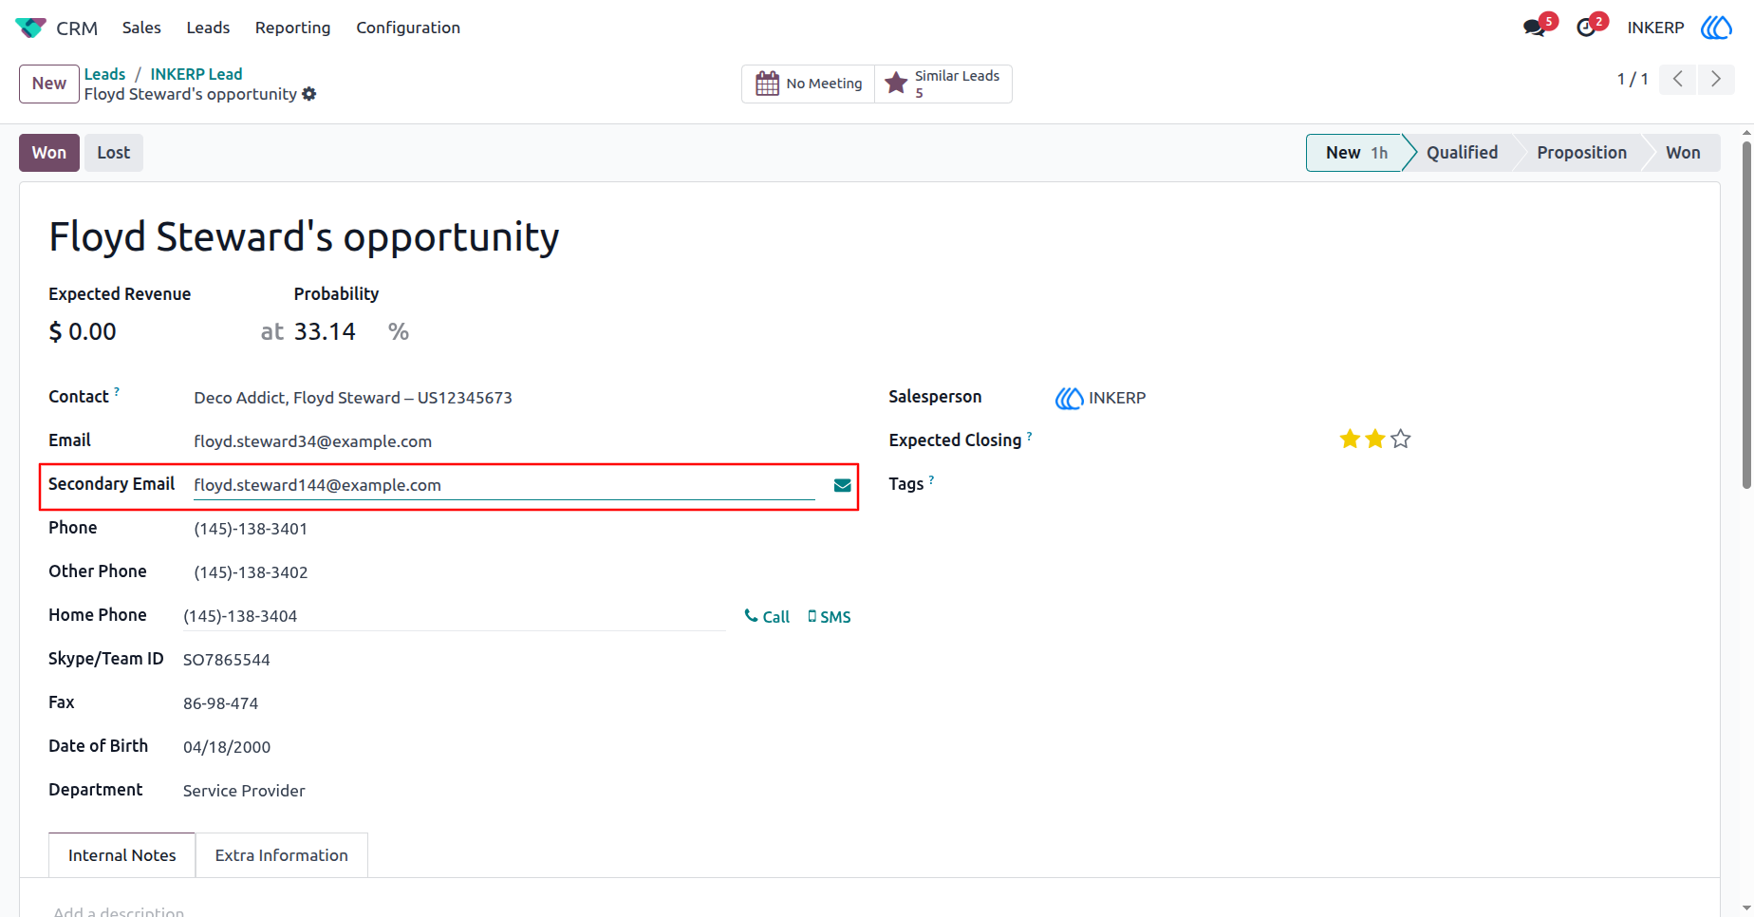Image resolution: width=1754 pixels, height=917 pixels.
Task: Click the Similar Leads star icon
Action: point(896,84)
